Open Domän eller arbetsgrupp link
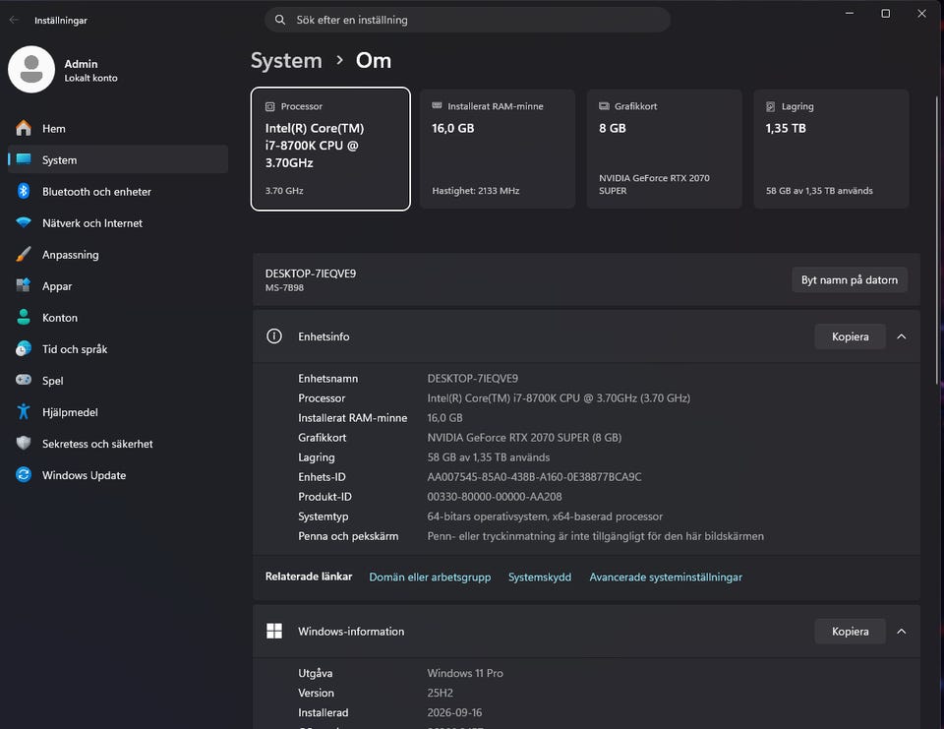This screenshot has width=944, height=729. pyautogui.click(x=430, y=577)
